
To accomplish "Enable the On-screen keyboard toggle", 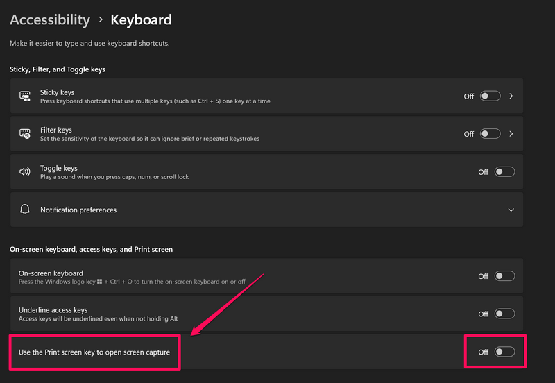I will [504, 276].
